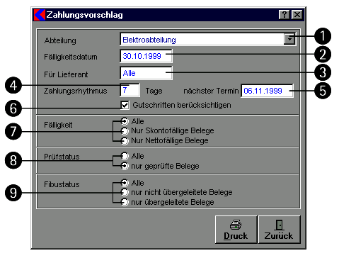The height and width of the screenshot is (258, 339).
Task: Select Nur Nettofällige Belege option
Action: [125, 141]
